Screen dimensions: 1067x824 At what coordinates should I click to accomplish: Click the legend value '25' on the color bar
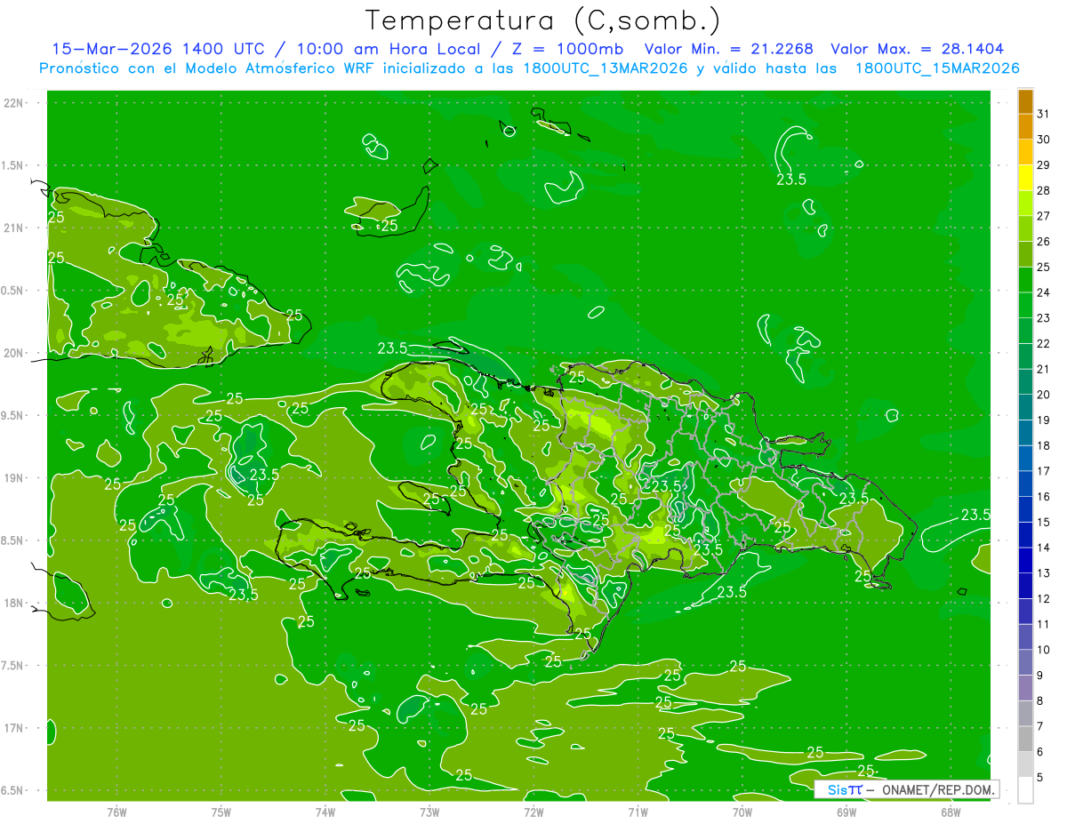pyautogui.click(x=1043, y=267)
